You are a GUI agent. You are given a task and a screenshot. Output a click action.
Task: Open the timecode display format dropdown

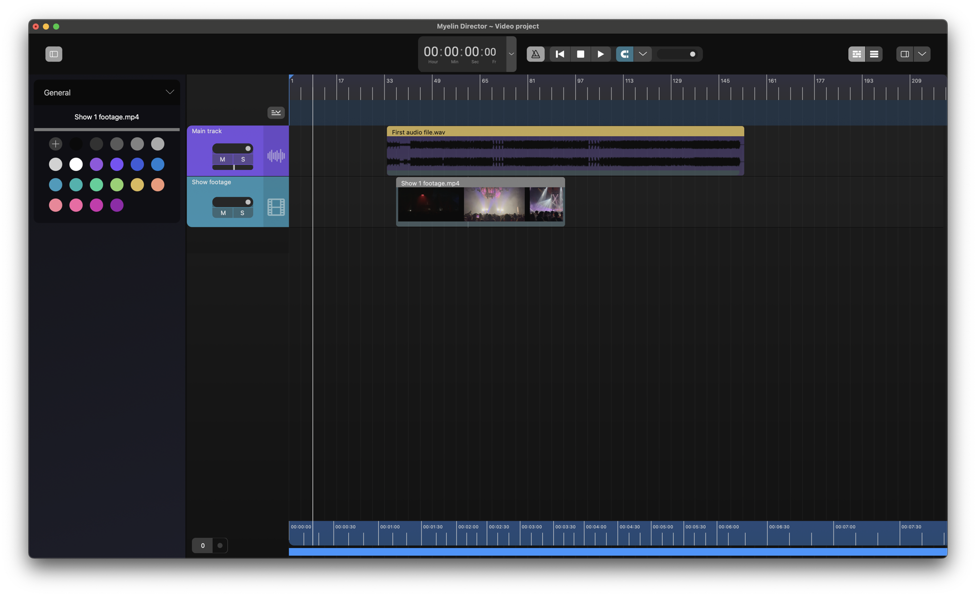[511, 54]
